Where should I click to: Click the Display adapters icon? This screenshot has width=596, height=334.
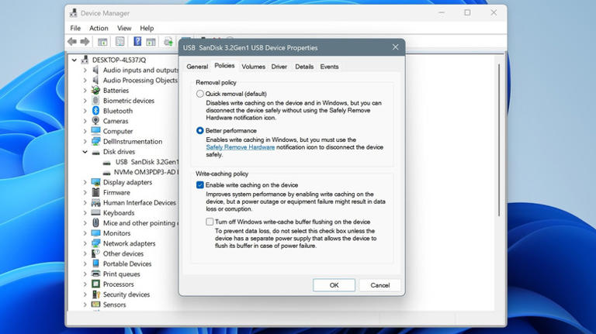[95, 182]
